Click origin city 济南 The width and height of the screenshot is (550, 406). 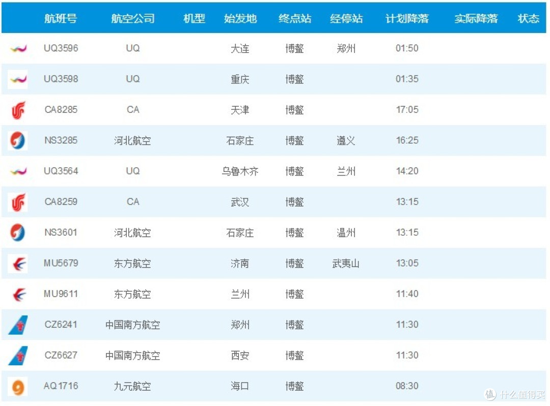240,264
